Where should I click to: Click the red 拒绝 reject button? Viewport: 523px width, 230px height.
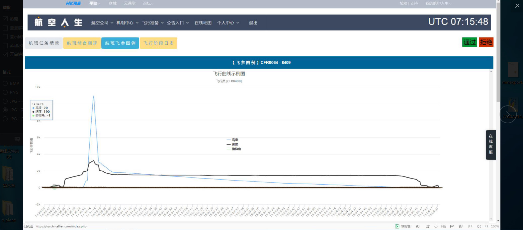pos(486,42)
